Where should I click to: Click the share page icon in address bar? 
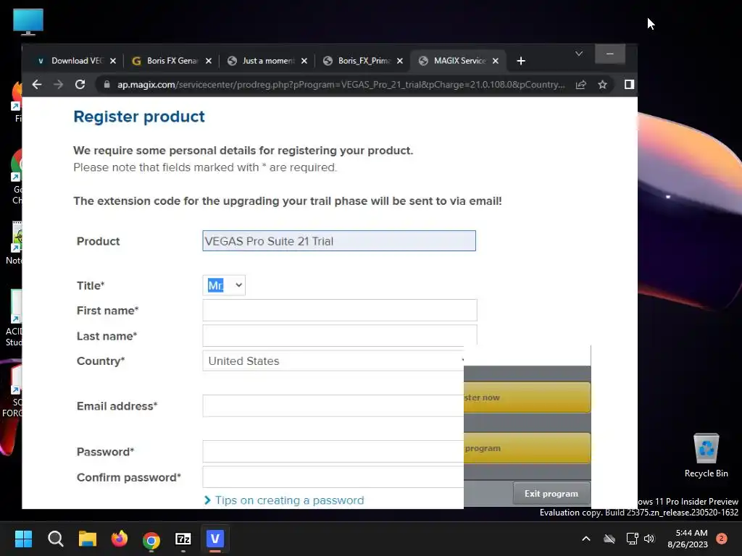[581, 85]
